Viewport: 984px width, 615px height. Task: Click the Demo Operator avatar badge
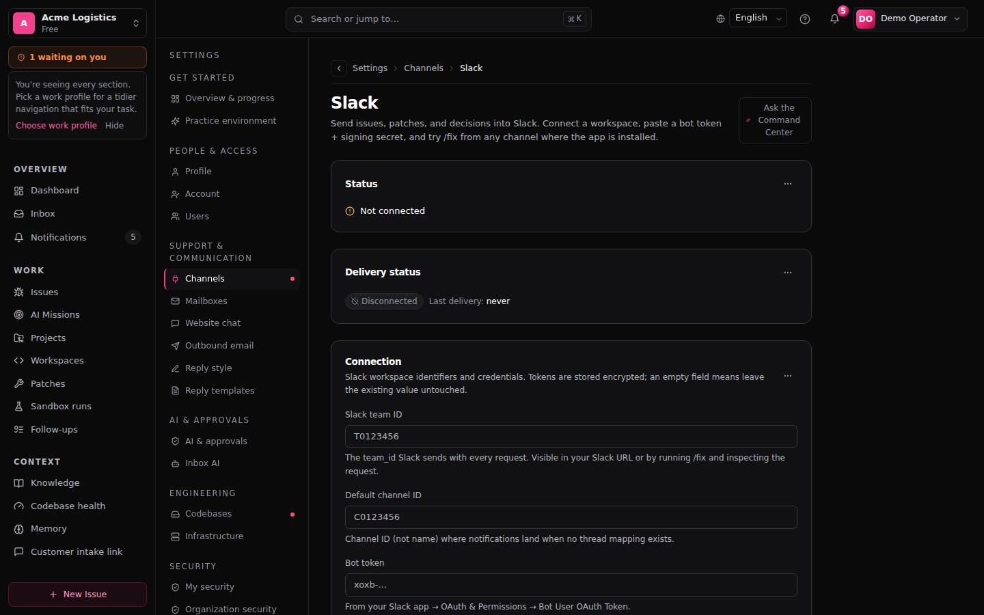(x=866, y=19)
